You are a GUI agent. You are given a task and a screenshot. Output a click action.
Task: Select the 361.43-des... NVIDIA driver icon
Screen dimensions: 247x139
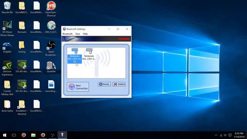[22, 86]
